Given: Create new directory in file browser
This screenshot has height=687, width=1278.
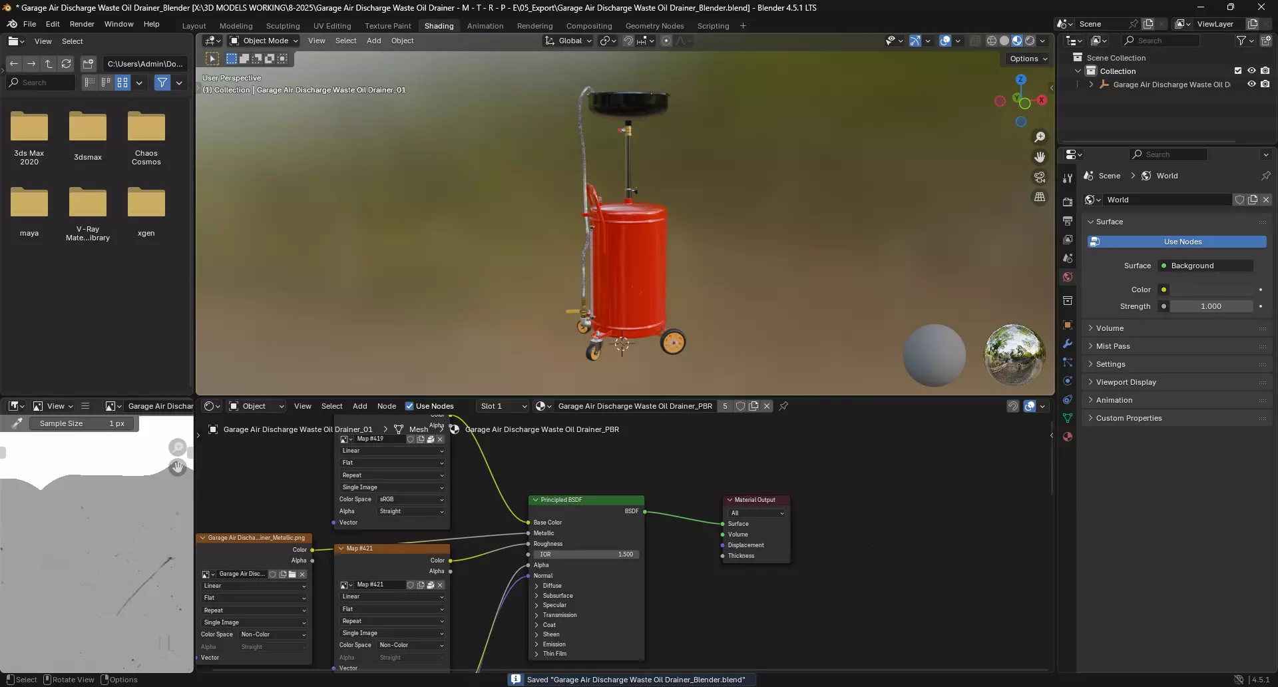Looking at the screenshot, I should 88,64.
